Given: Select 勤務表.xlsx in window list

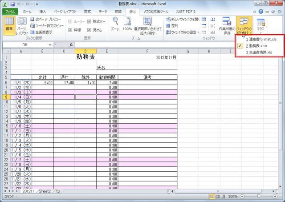Looking at the screenshot, I should (260, 46).
